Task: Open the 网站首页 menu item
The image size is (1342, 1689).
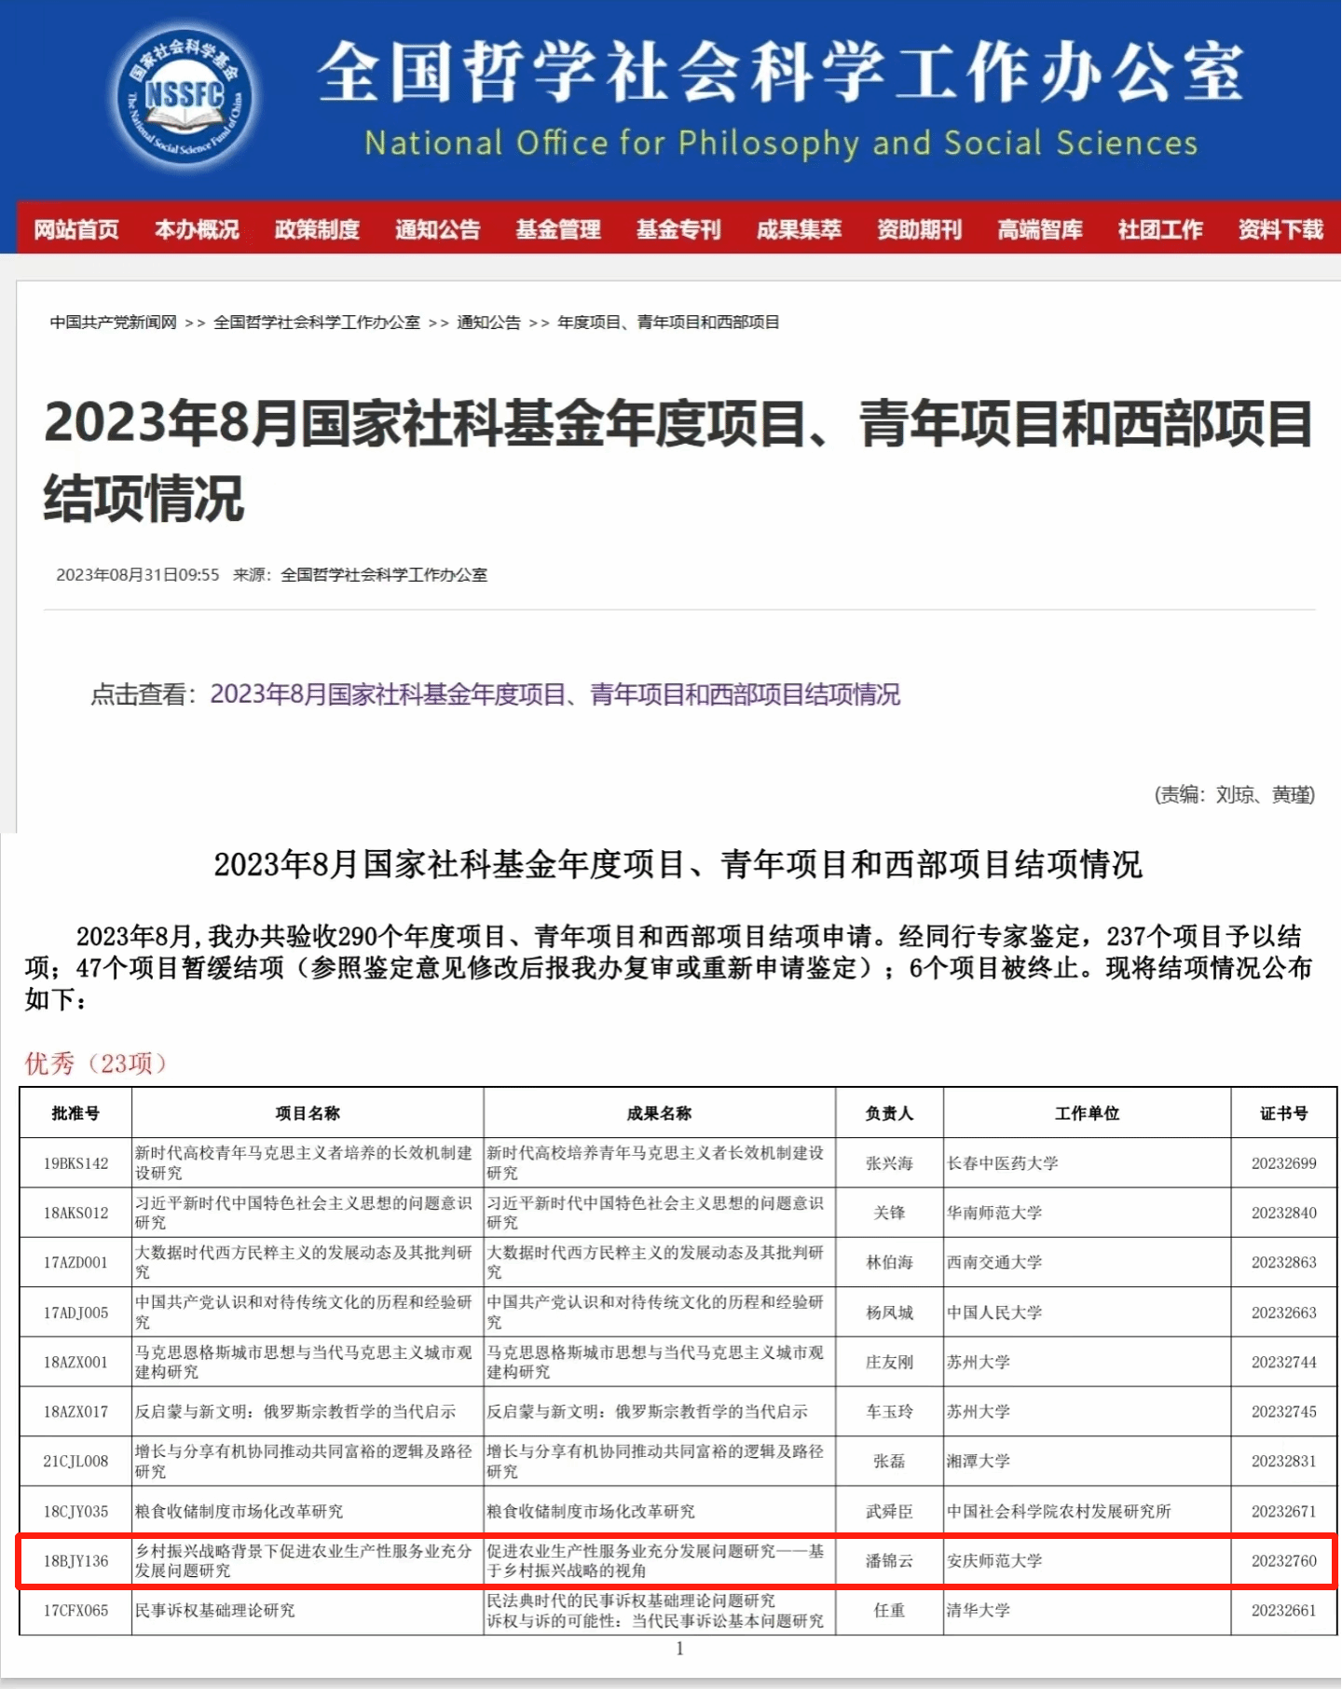Action: [x=76, y=229]
